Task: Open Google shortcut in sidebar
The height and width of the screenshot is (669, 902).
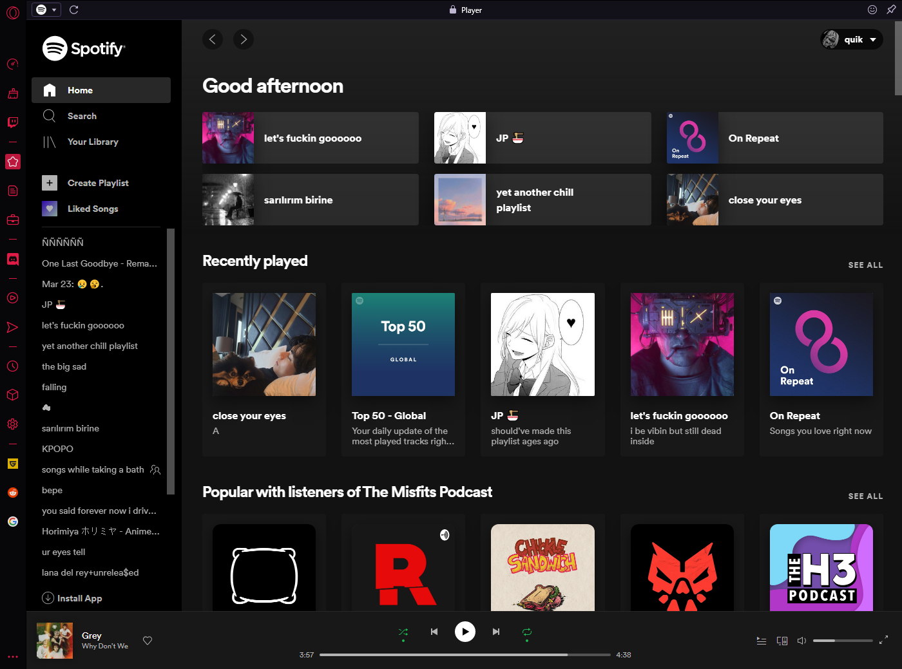Action: [13, 522]
